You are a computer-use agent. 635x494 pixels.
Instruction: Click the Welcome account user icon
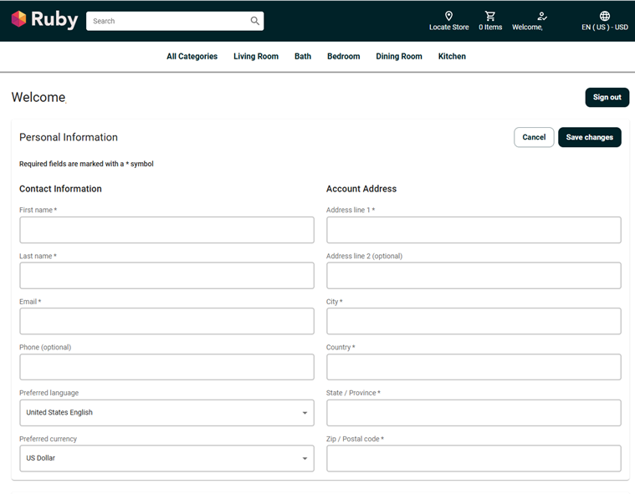542,16
